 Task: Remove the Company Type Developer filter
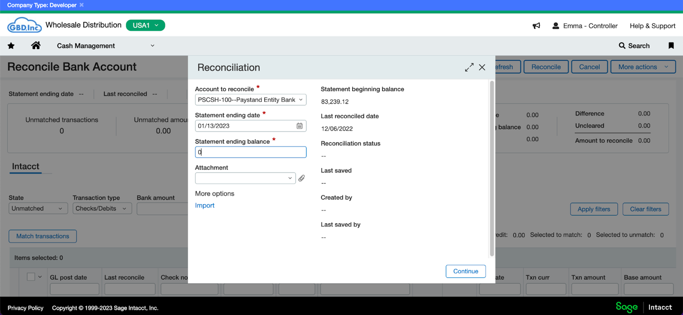(81, 5)
